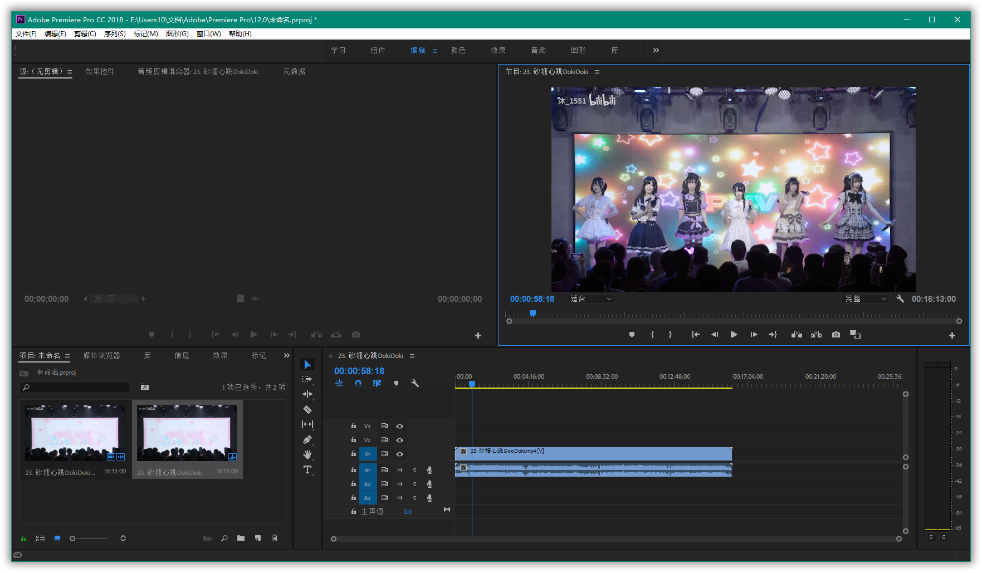
Task: Toggle lock on the V2 track
Action: [x=353, y=440]
